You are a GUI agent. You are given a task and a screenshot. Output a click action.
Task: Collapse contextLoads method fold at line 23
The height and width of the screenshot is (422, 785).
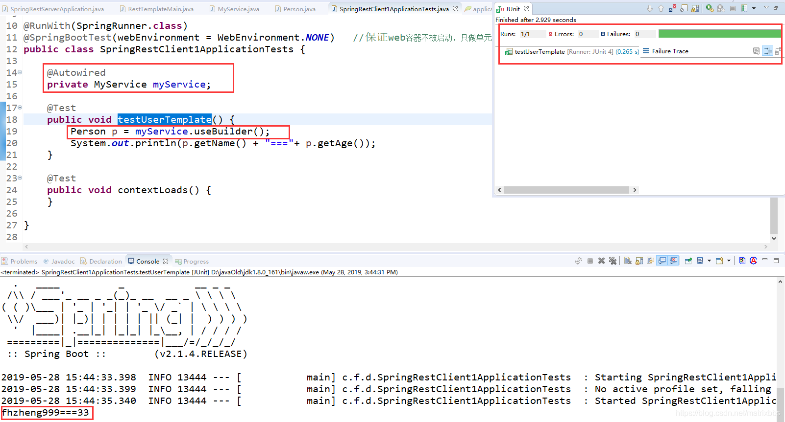20,178
